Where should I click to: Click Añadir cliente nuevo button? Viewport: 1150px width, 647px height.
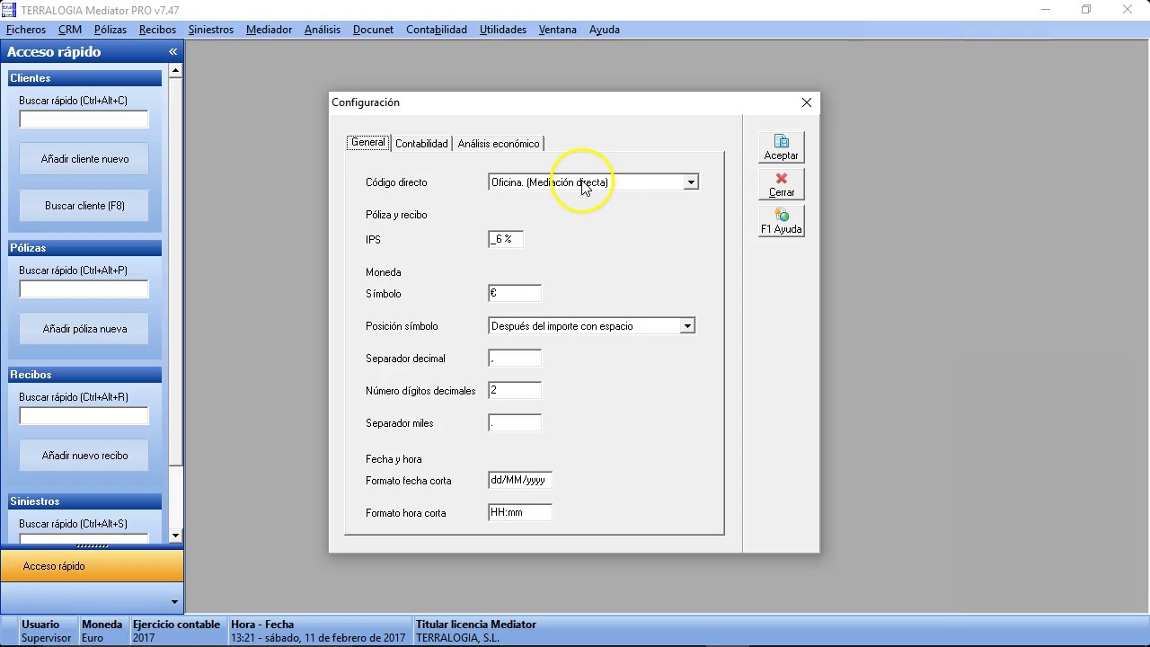[x=84, y=159]
